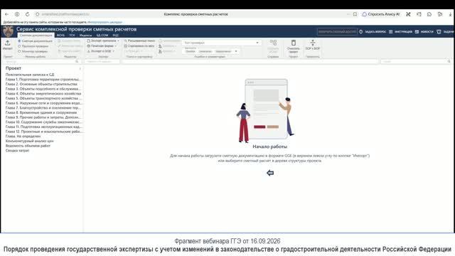This screenshot has height=256, width=455.
Task: Click the Замечания filter chip
Action: point(205,51)
